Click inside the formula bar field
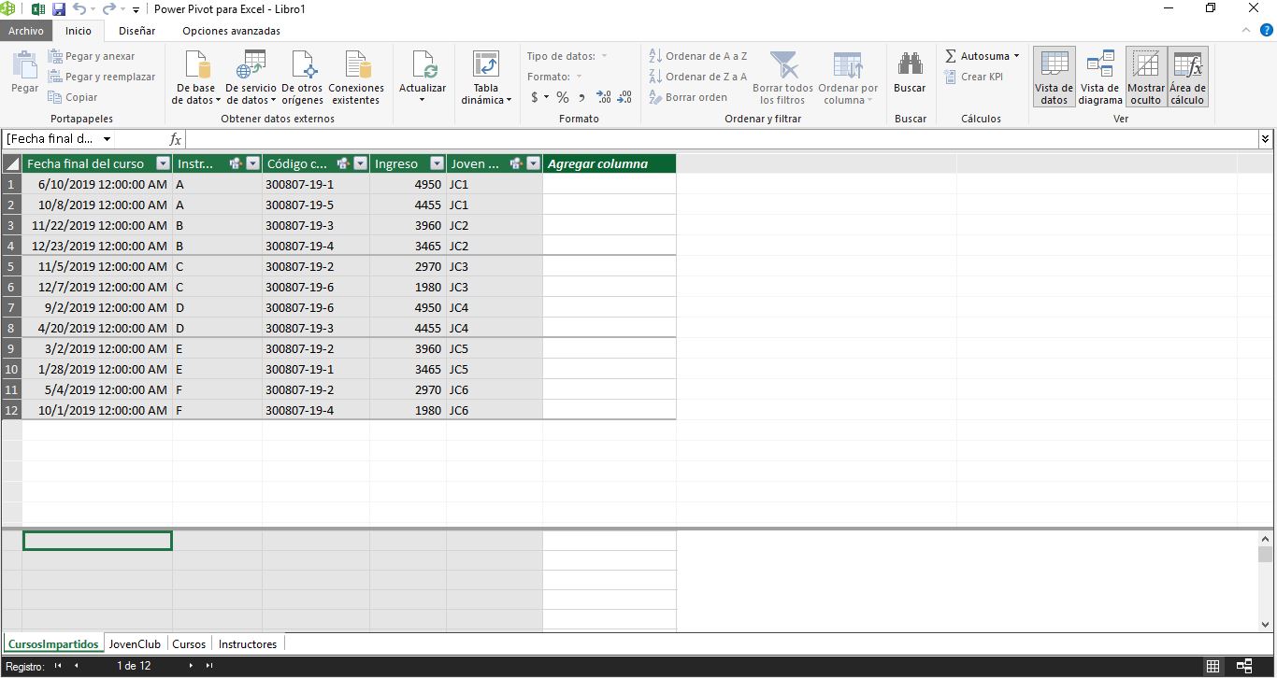The width and height of the screenshot is (1277, 678). (x=720, y=139)
